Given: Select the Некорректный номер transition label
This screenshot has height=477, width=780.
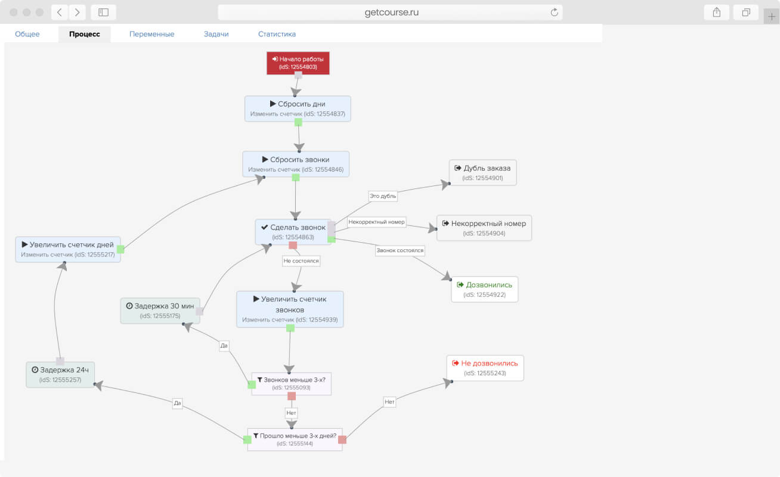Looking at the screenshot, I should [377, 222].
